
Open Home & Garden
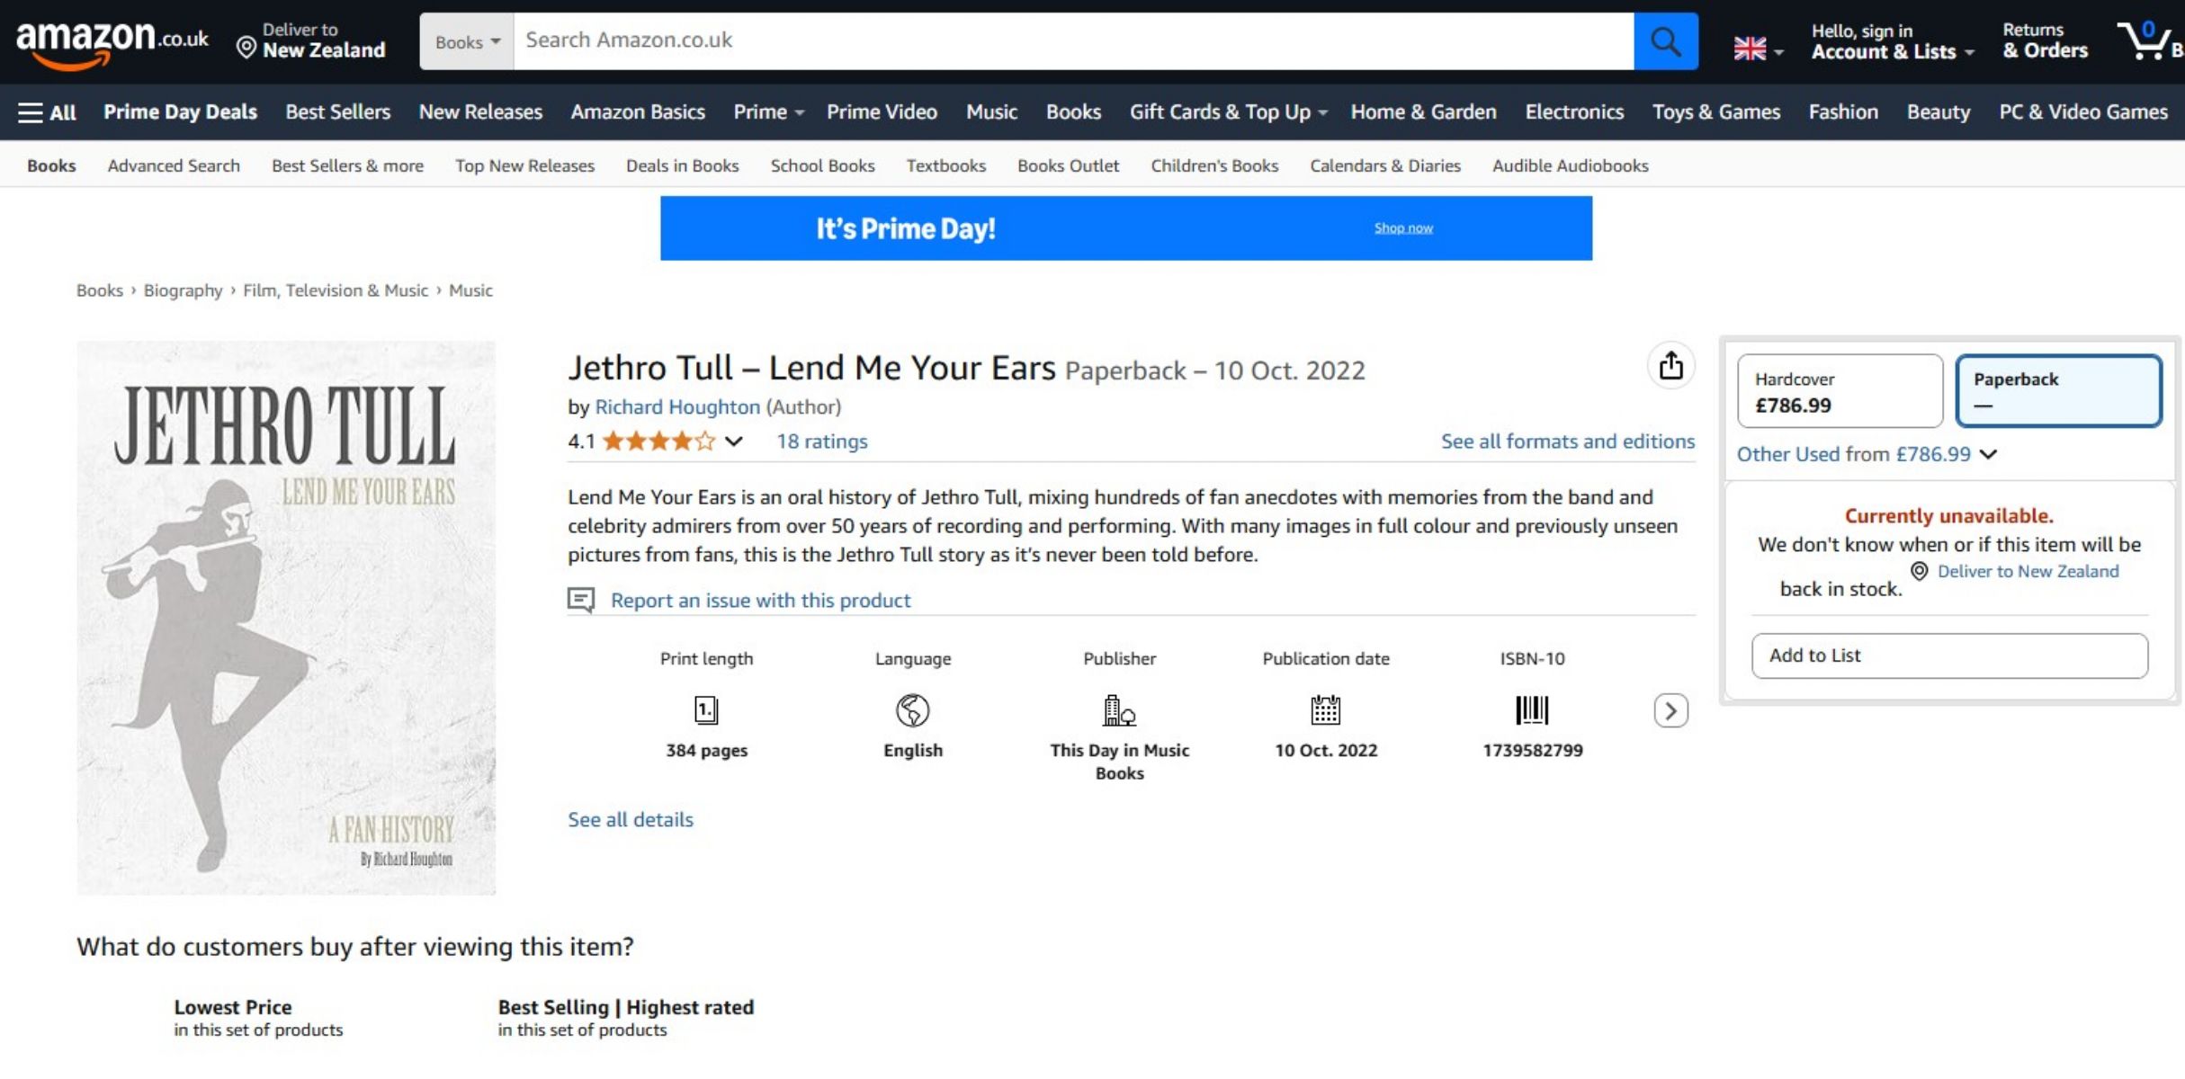pos(1423,112)
